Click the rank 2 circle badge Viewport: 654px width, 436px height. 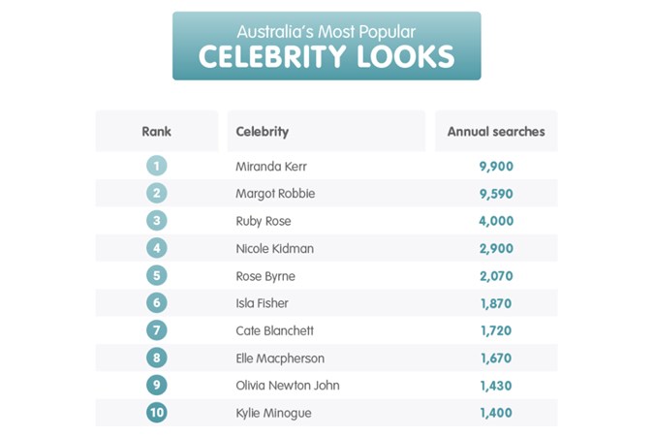tap(156, 193)
